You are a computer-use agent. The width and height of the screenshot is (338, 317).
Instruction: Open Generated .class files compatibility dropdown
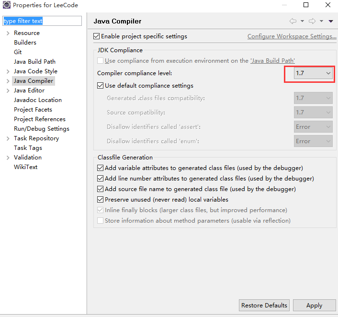313,98
